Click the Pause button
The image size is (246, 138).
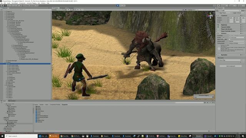click(121, 5)
